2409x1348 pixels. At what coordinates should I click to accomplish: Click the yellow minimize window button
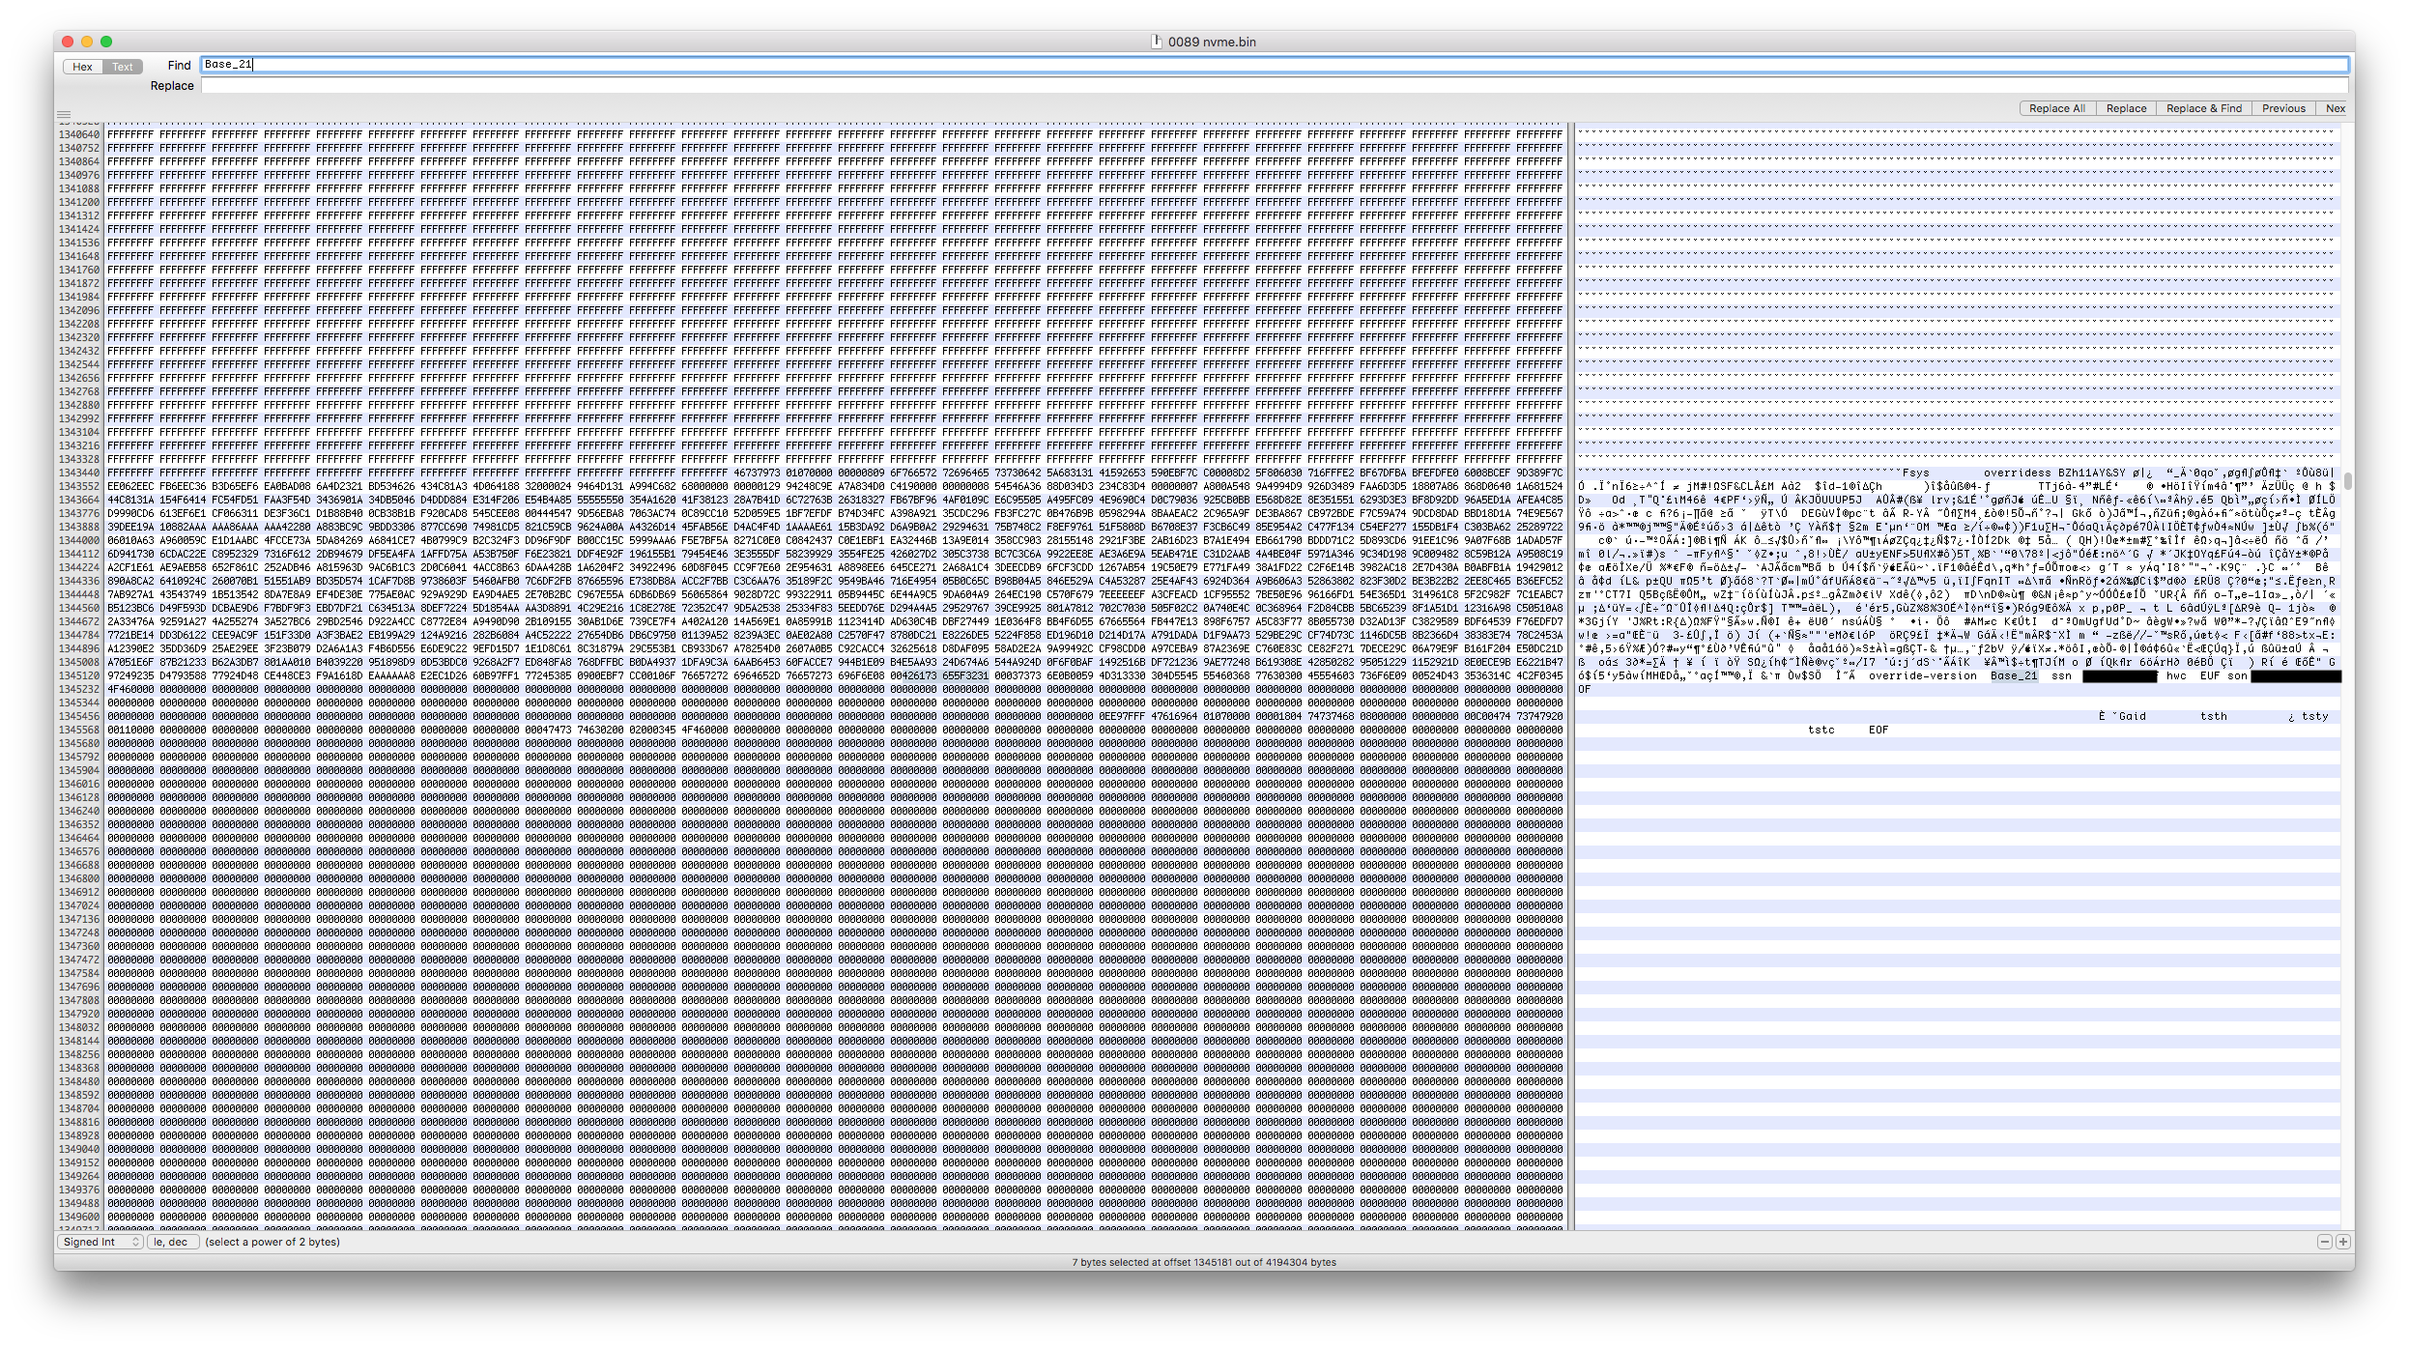tap(87, 42)
